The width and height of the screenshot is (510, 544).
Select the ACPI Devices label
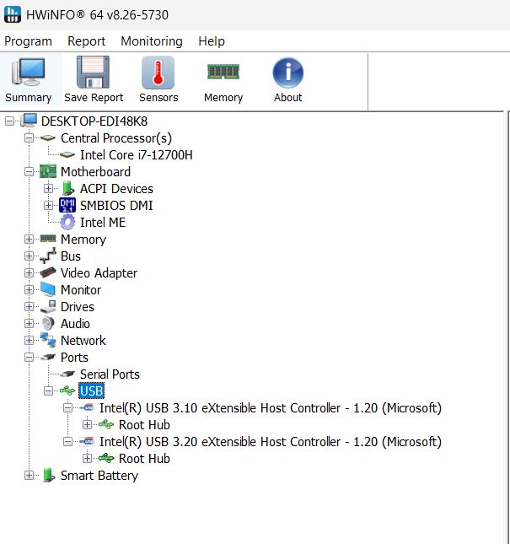pyautogui.click(x=116, y=189)
